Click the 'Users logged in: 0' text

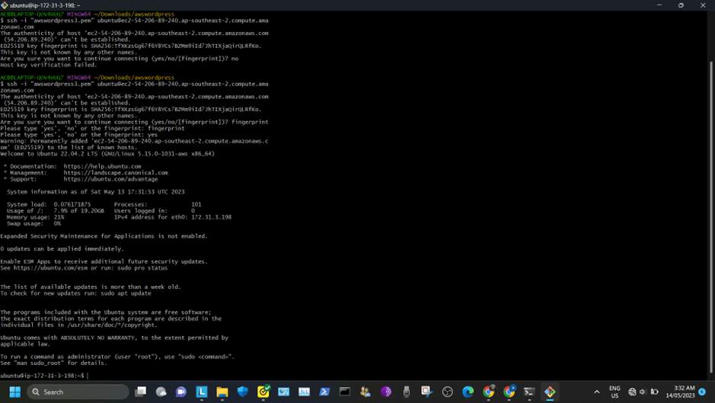pos(155,211)
